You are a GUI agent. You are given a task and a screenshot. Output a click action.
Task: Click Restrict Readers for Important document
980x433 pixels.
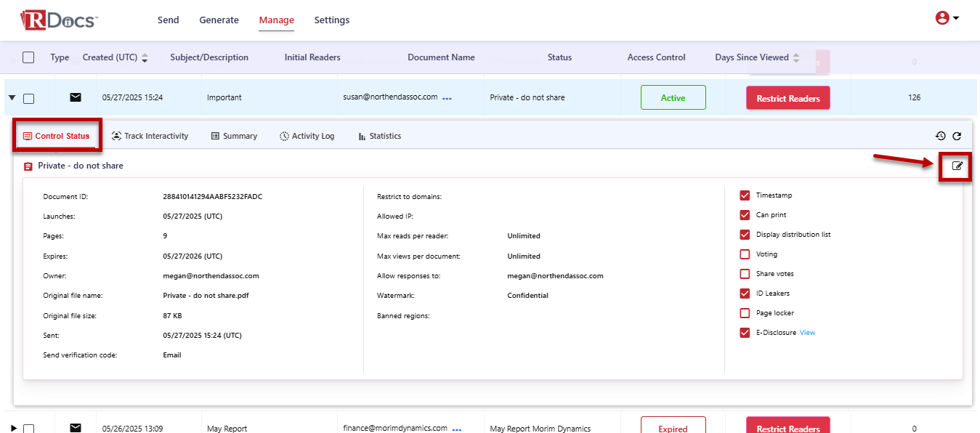point(787,98)
